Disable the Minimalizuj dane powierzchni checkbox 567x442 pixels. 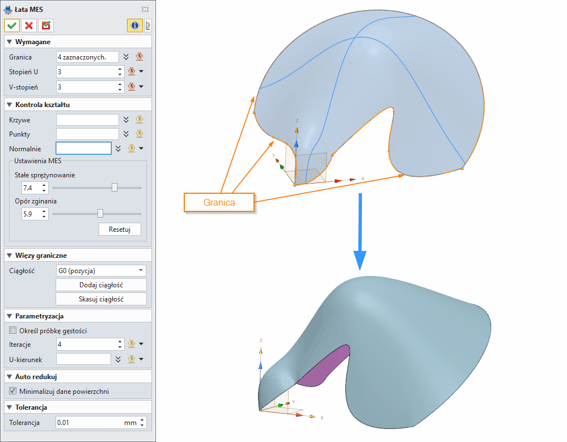[x=12, y=390]
